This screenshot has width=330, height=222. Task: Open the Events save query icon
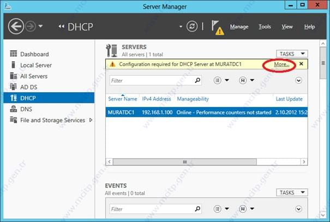(x=243, y=209)
